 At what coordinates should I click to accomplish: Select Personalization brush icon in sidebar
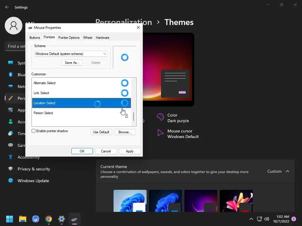tap(11, 98)
